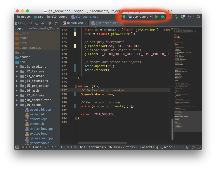Open Project panel gear settings menu
216x170 pixels.
50,23
